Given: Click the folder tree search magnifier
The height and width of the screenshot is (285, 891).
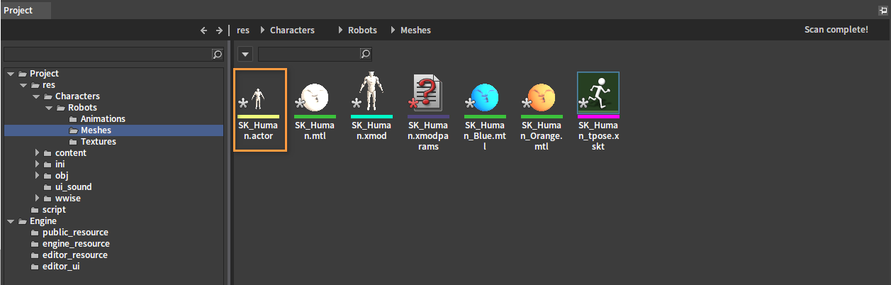Looking at the screenshot, I should pyautogui.click(x=218, y=54).
